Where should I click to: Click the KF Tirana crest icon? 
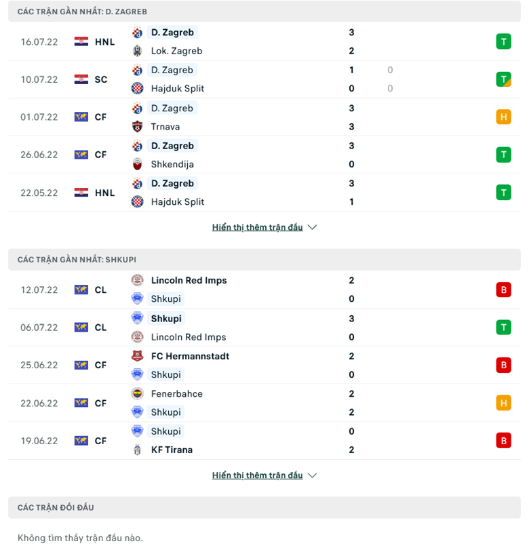[x=137, y=450]
